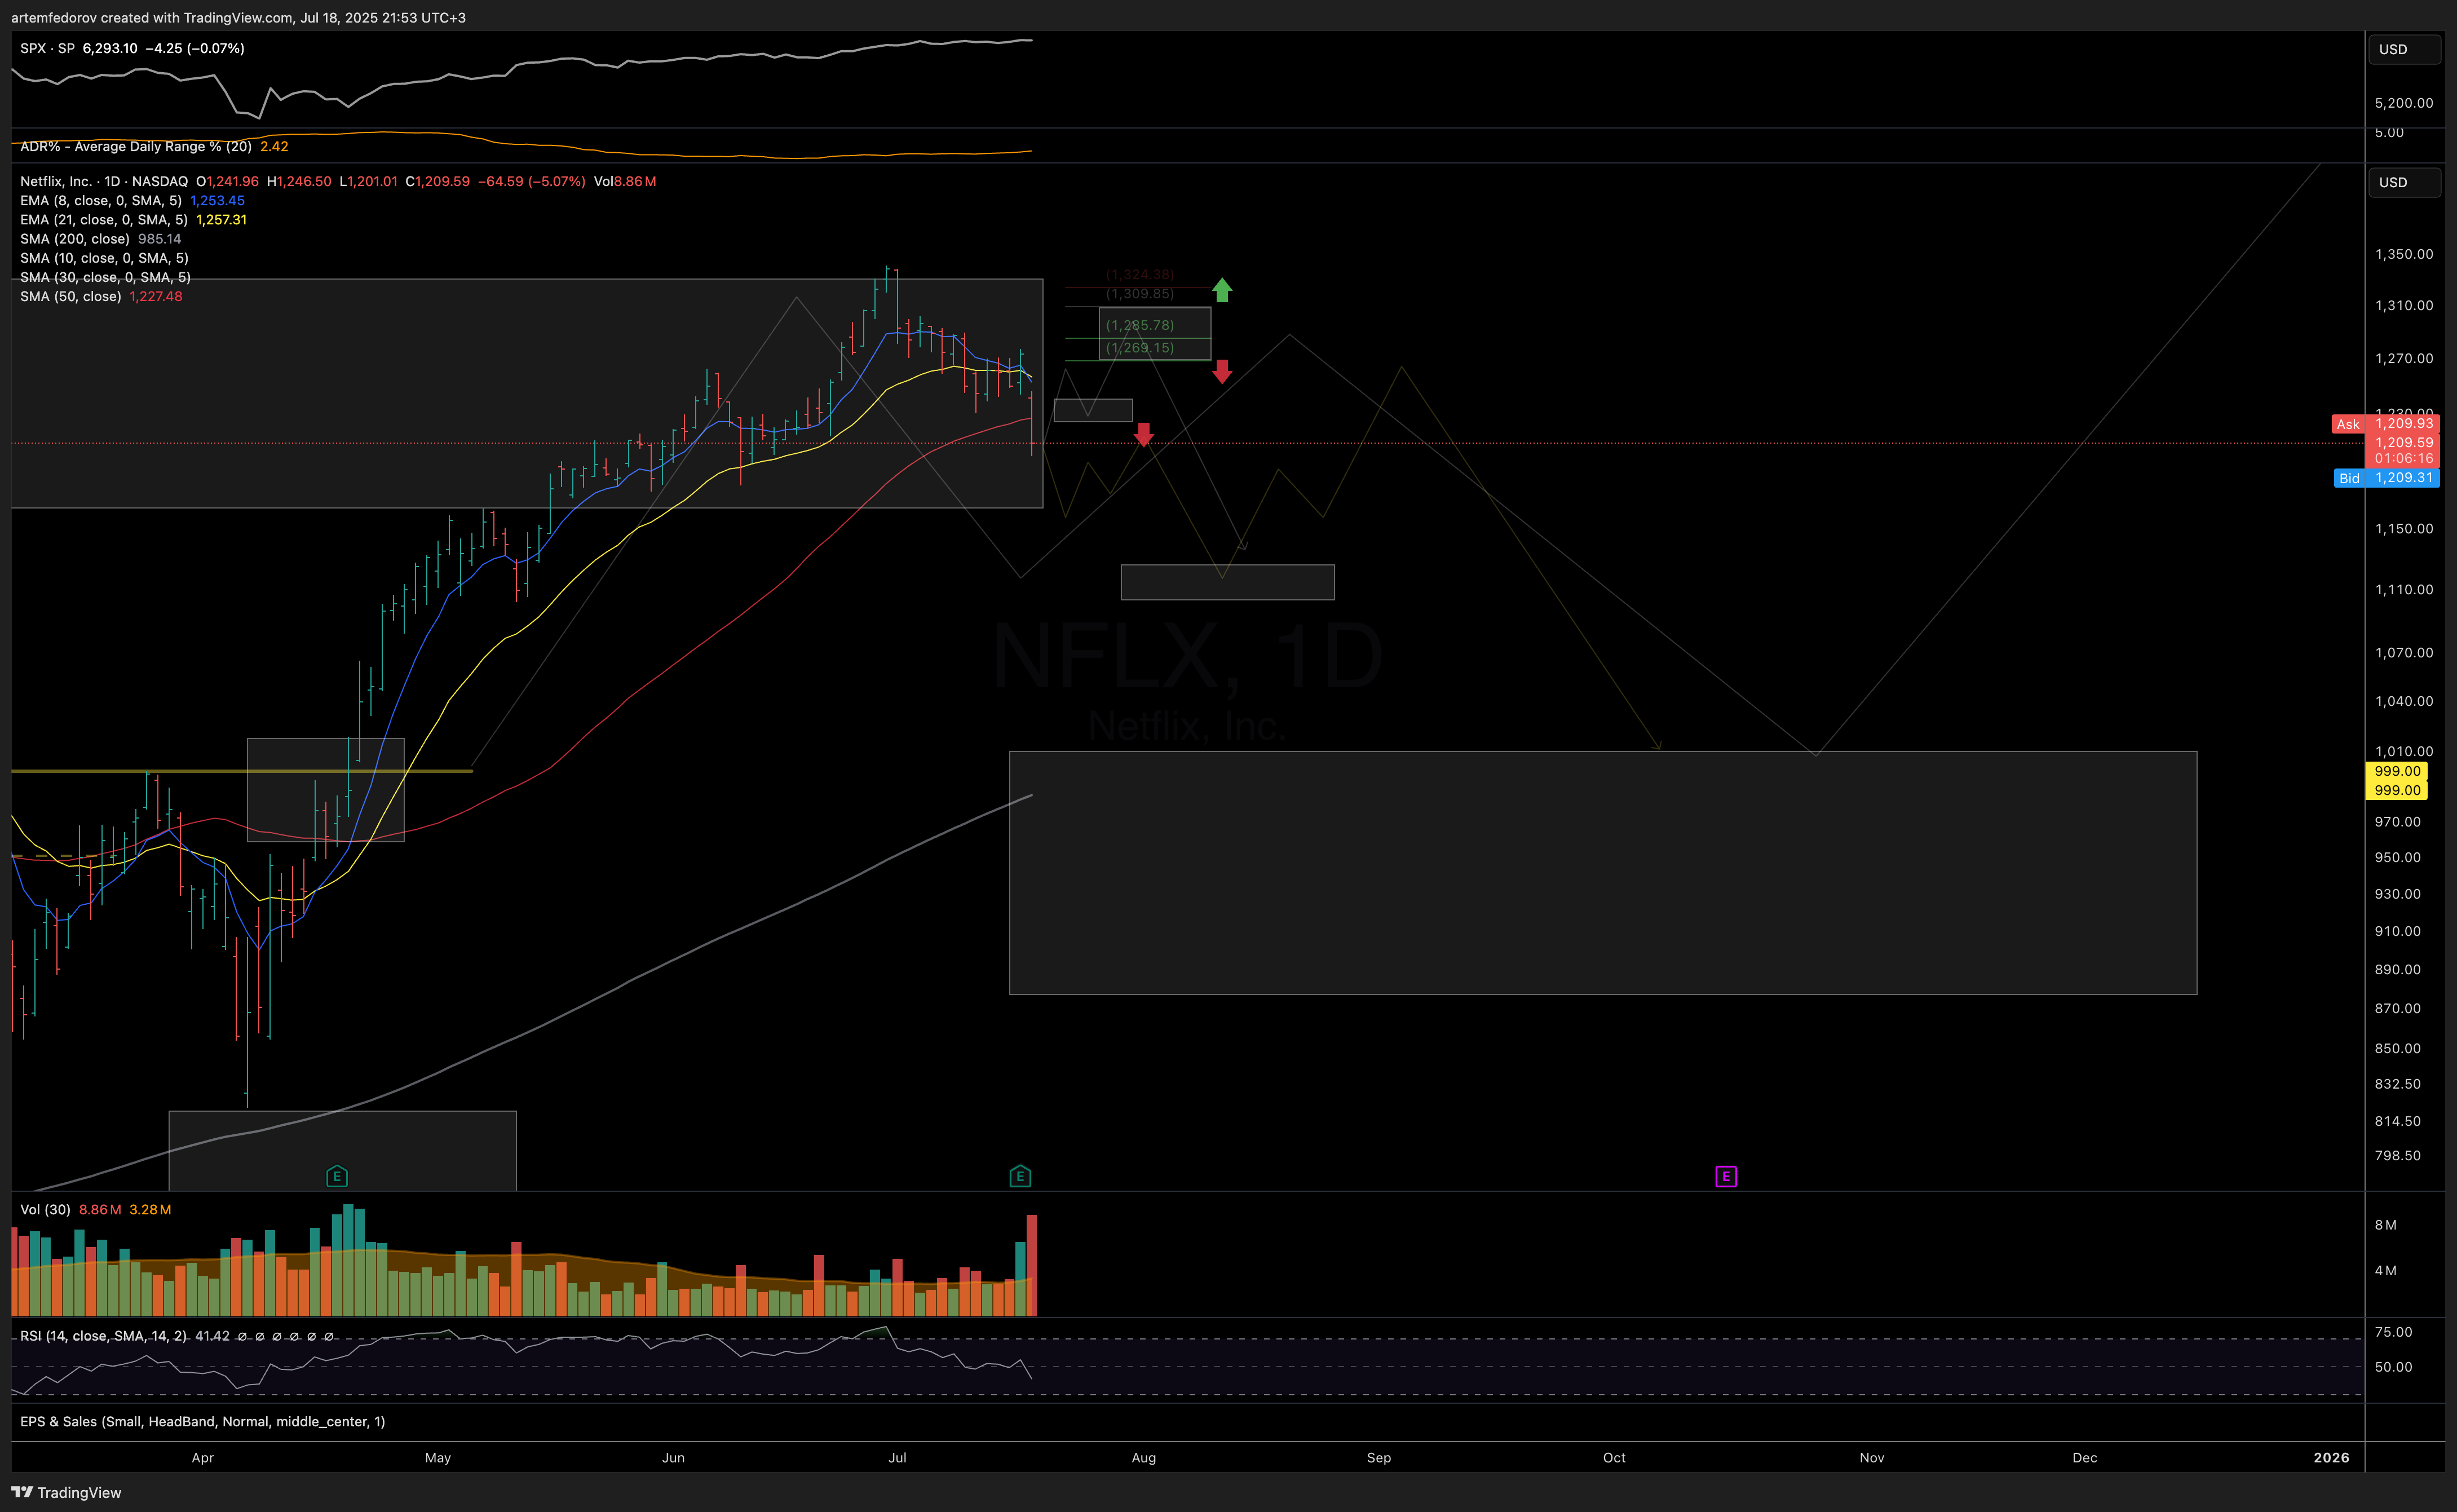Screen dimensions: 2457x1512
Task: Click the teal earnings E marker under mid-July
Action: pyautogui.click(x=1020, y=1176)
